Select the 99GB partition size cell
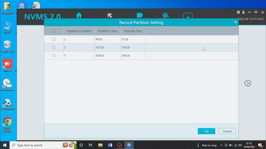Image resolution: width=266 pixels, height=149 pixels. pyautogui.click(x=108, y=39)
